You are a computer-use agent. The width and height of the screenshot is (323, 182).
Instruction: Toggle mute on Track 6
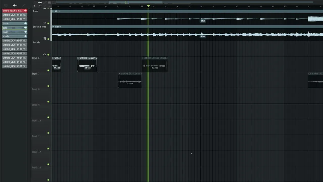pyautogui.click(x=48, y=71)
